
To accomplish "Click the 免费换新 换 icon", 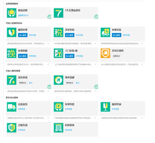I will [12, 53].
